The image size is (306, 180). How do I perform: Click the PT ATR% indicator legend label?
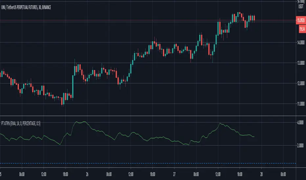(x=21, y=123)
